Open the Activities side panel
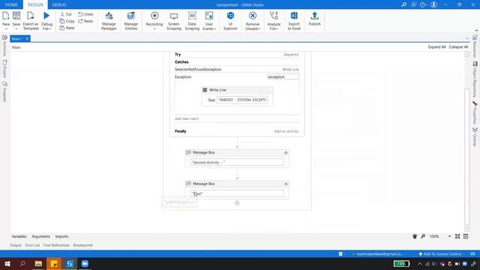The height and width of the screenshot is (270, 480). pyautogui.click(x=4, y=46)
